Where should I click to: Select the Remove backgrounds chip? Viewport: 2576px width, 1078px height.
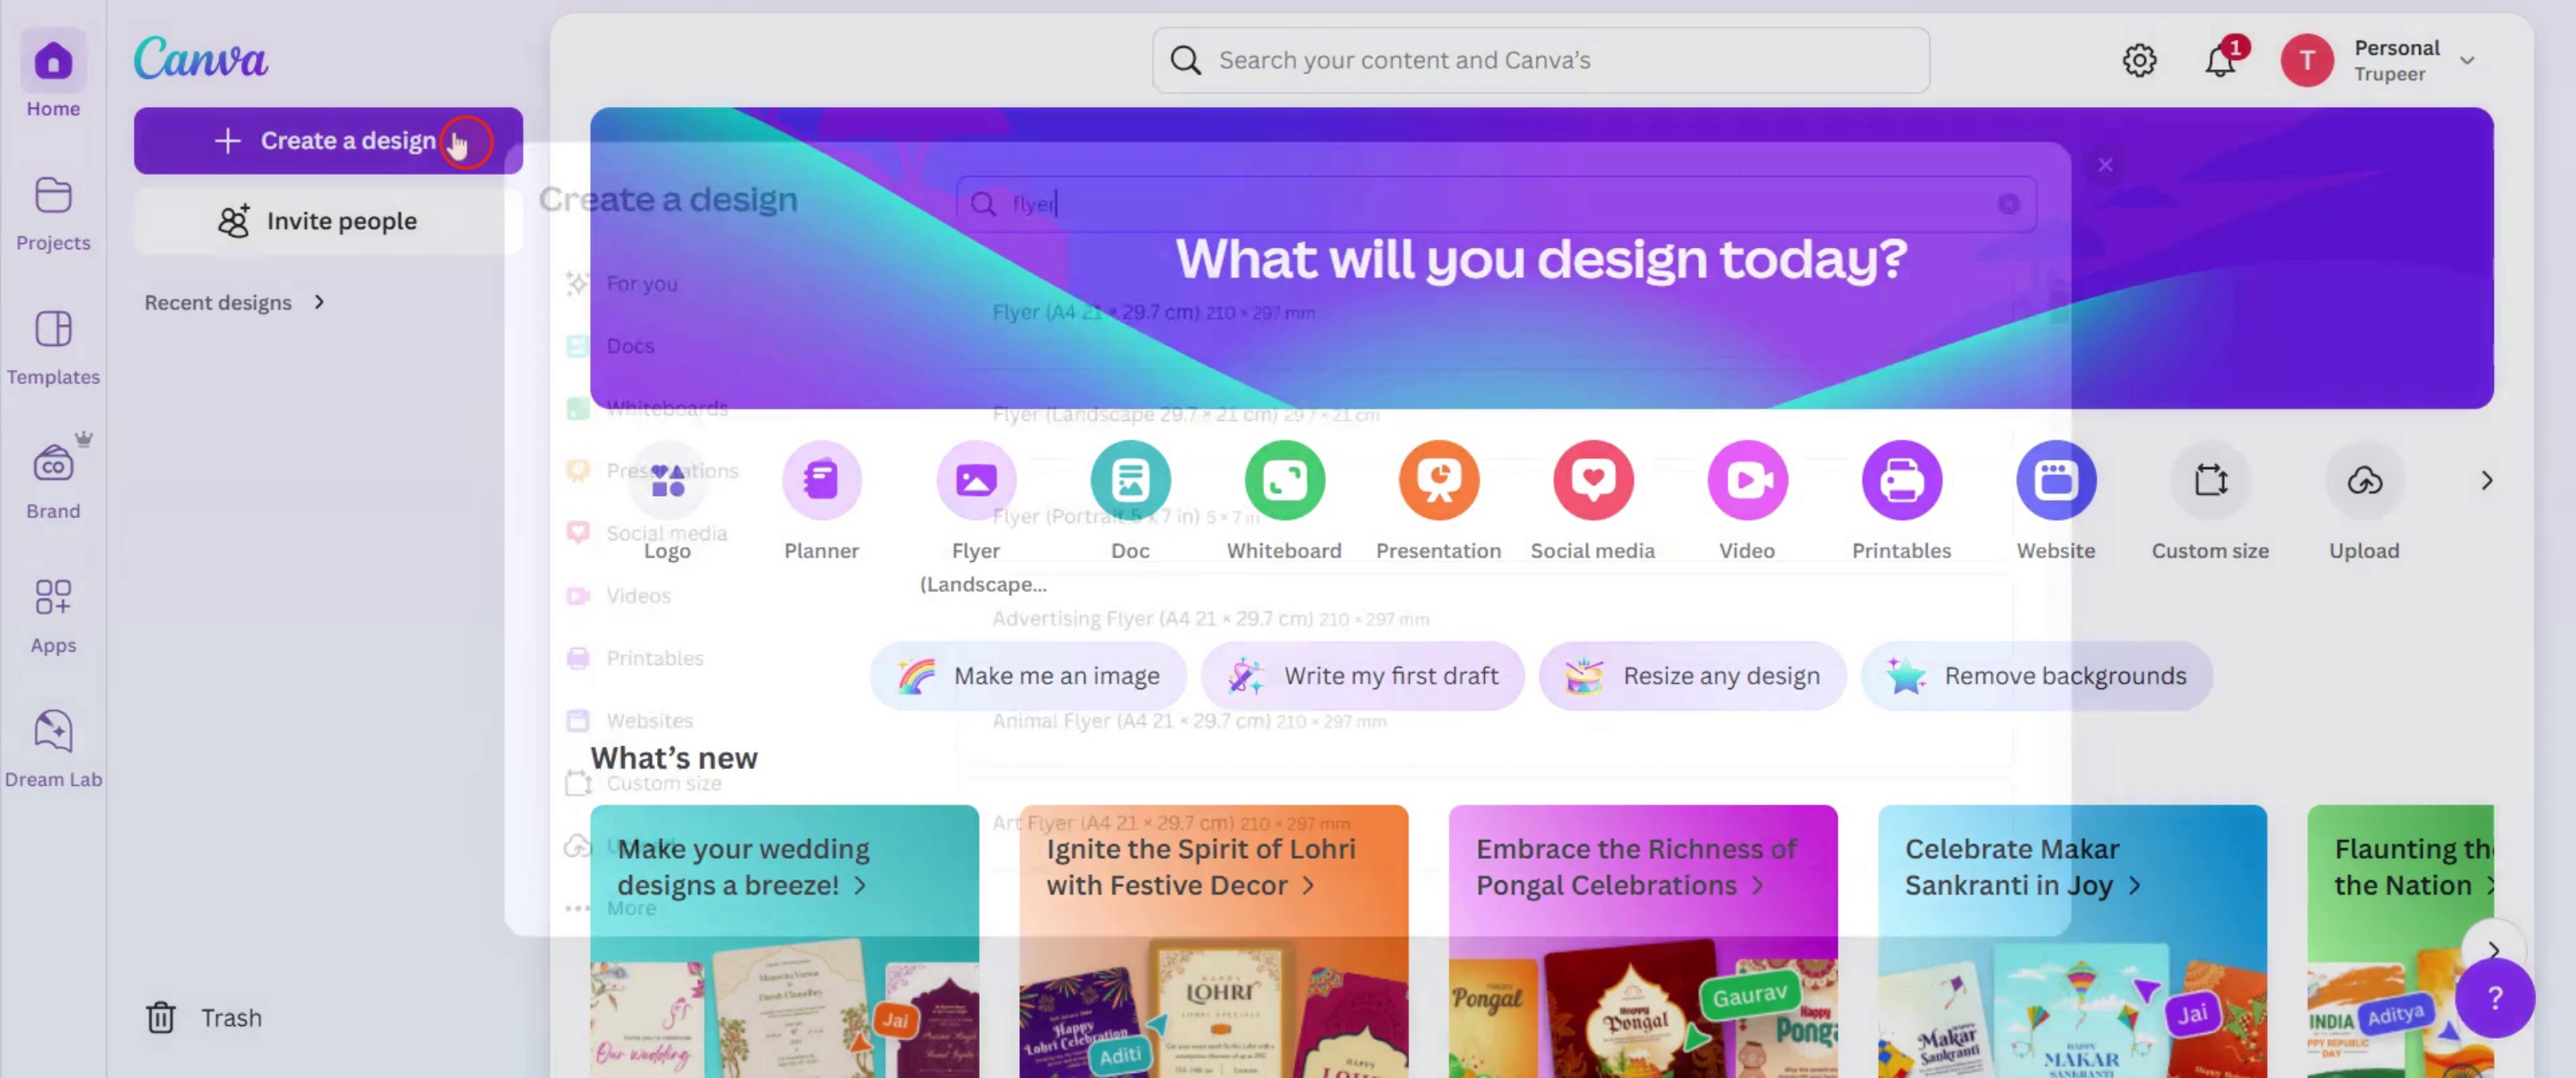(2036, 676)
